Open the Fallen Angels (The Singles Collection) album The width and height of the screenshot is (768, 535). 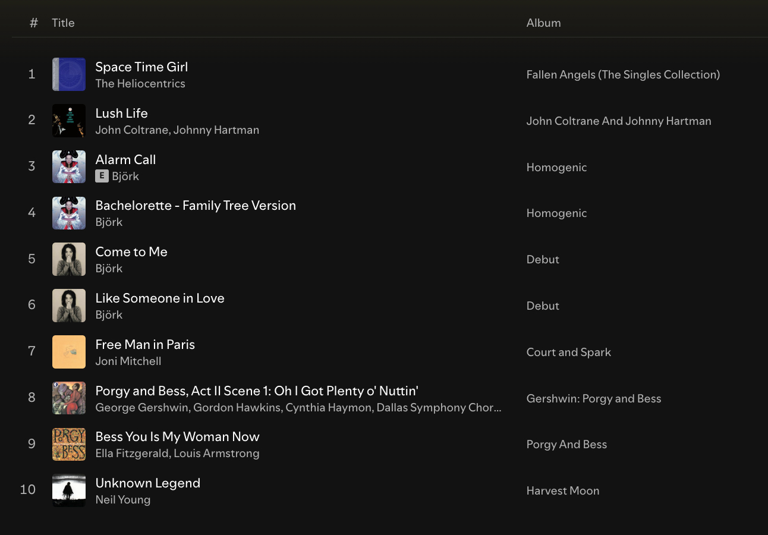tap(623, 75)
